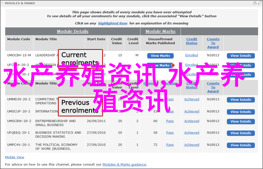View Details for UMOCB4-15-M module

click(241, 56)
